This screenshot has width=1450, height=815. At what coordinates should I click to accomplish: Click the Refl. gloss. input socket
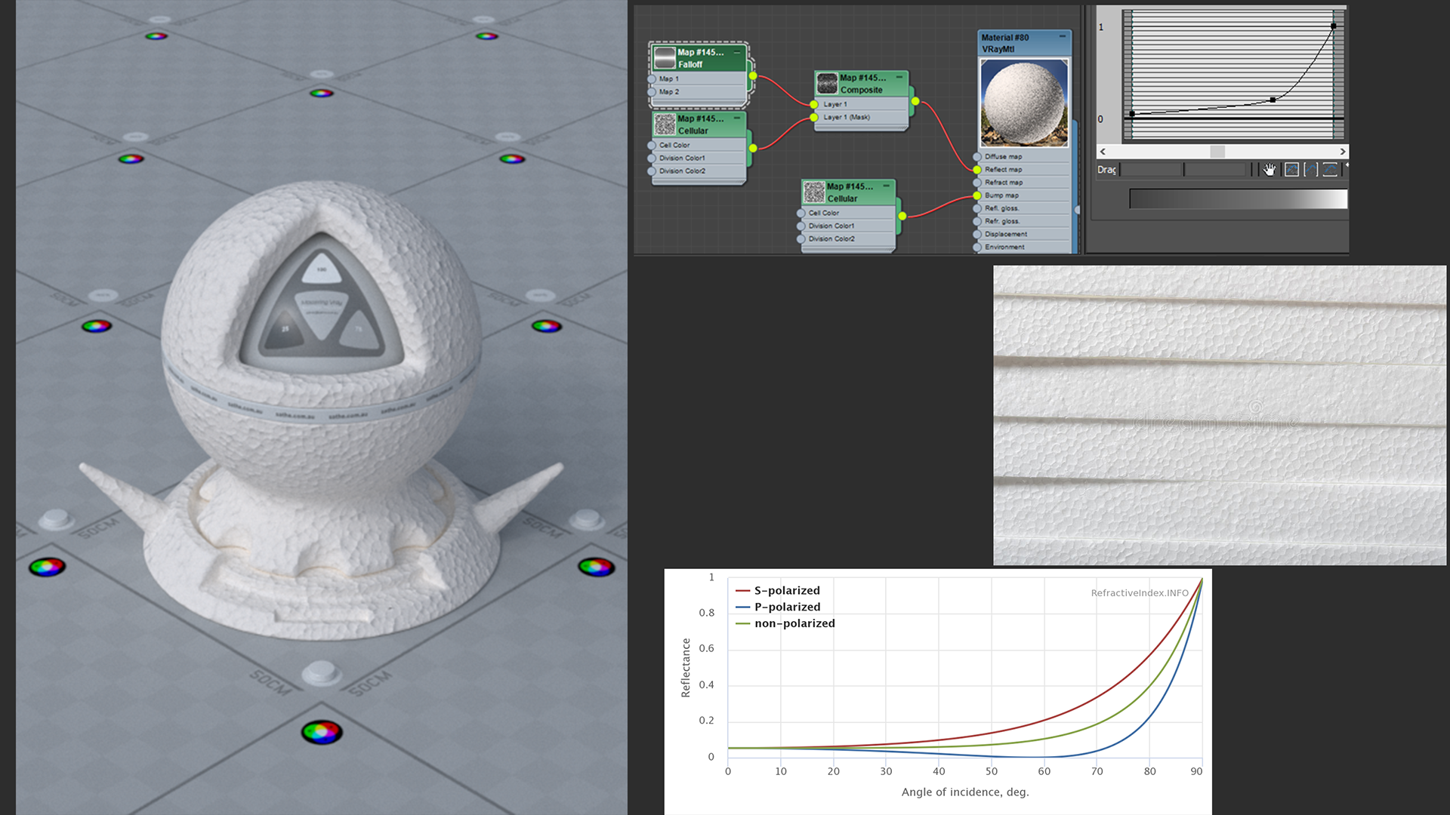point(977,208)
